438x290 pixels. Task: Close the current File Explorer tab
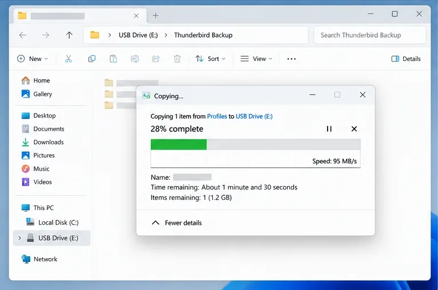pyautogui.click(x=136, y=16)
